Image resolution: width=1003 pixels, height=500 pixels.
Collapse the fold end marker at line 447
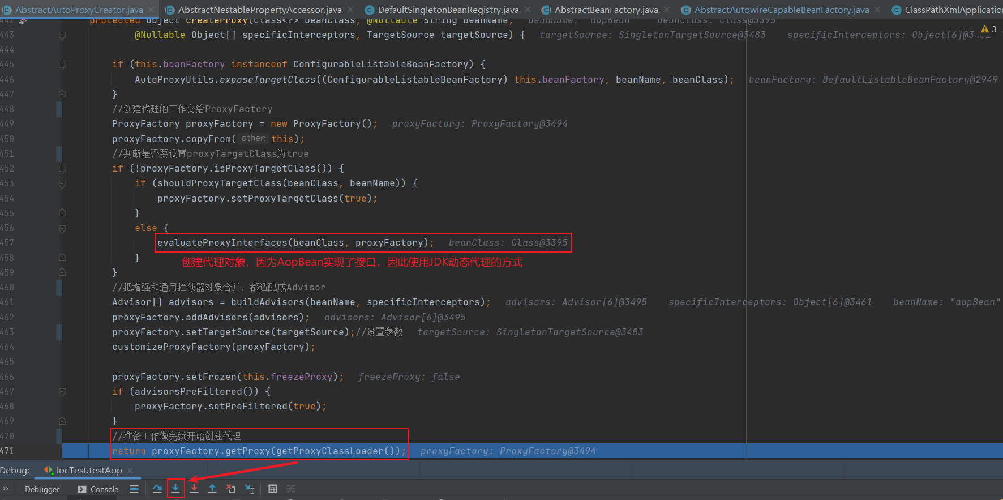62,94
